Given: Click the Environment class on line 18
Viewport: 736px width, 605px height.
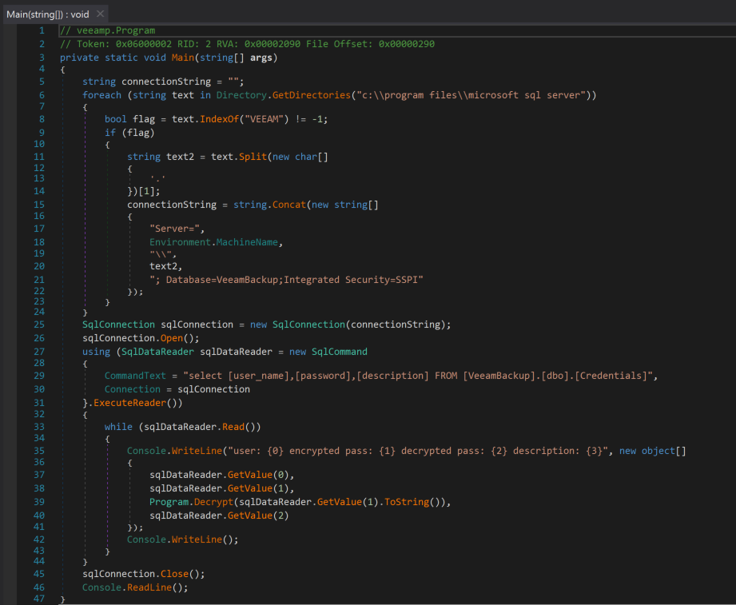Looking at the screenshot, I should [x=180, y=242].
